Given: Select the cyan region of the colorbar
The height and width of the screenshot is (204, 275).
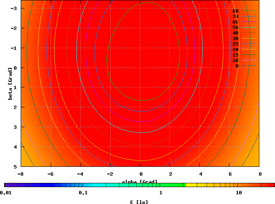Looking at the screenshot, I should coord(93,185).
